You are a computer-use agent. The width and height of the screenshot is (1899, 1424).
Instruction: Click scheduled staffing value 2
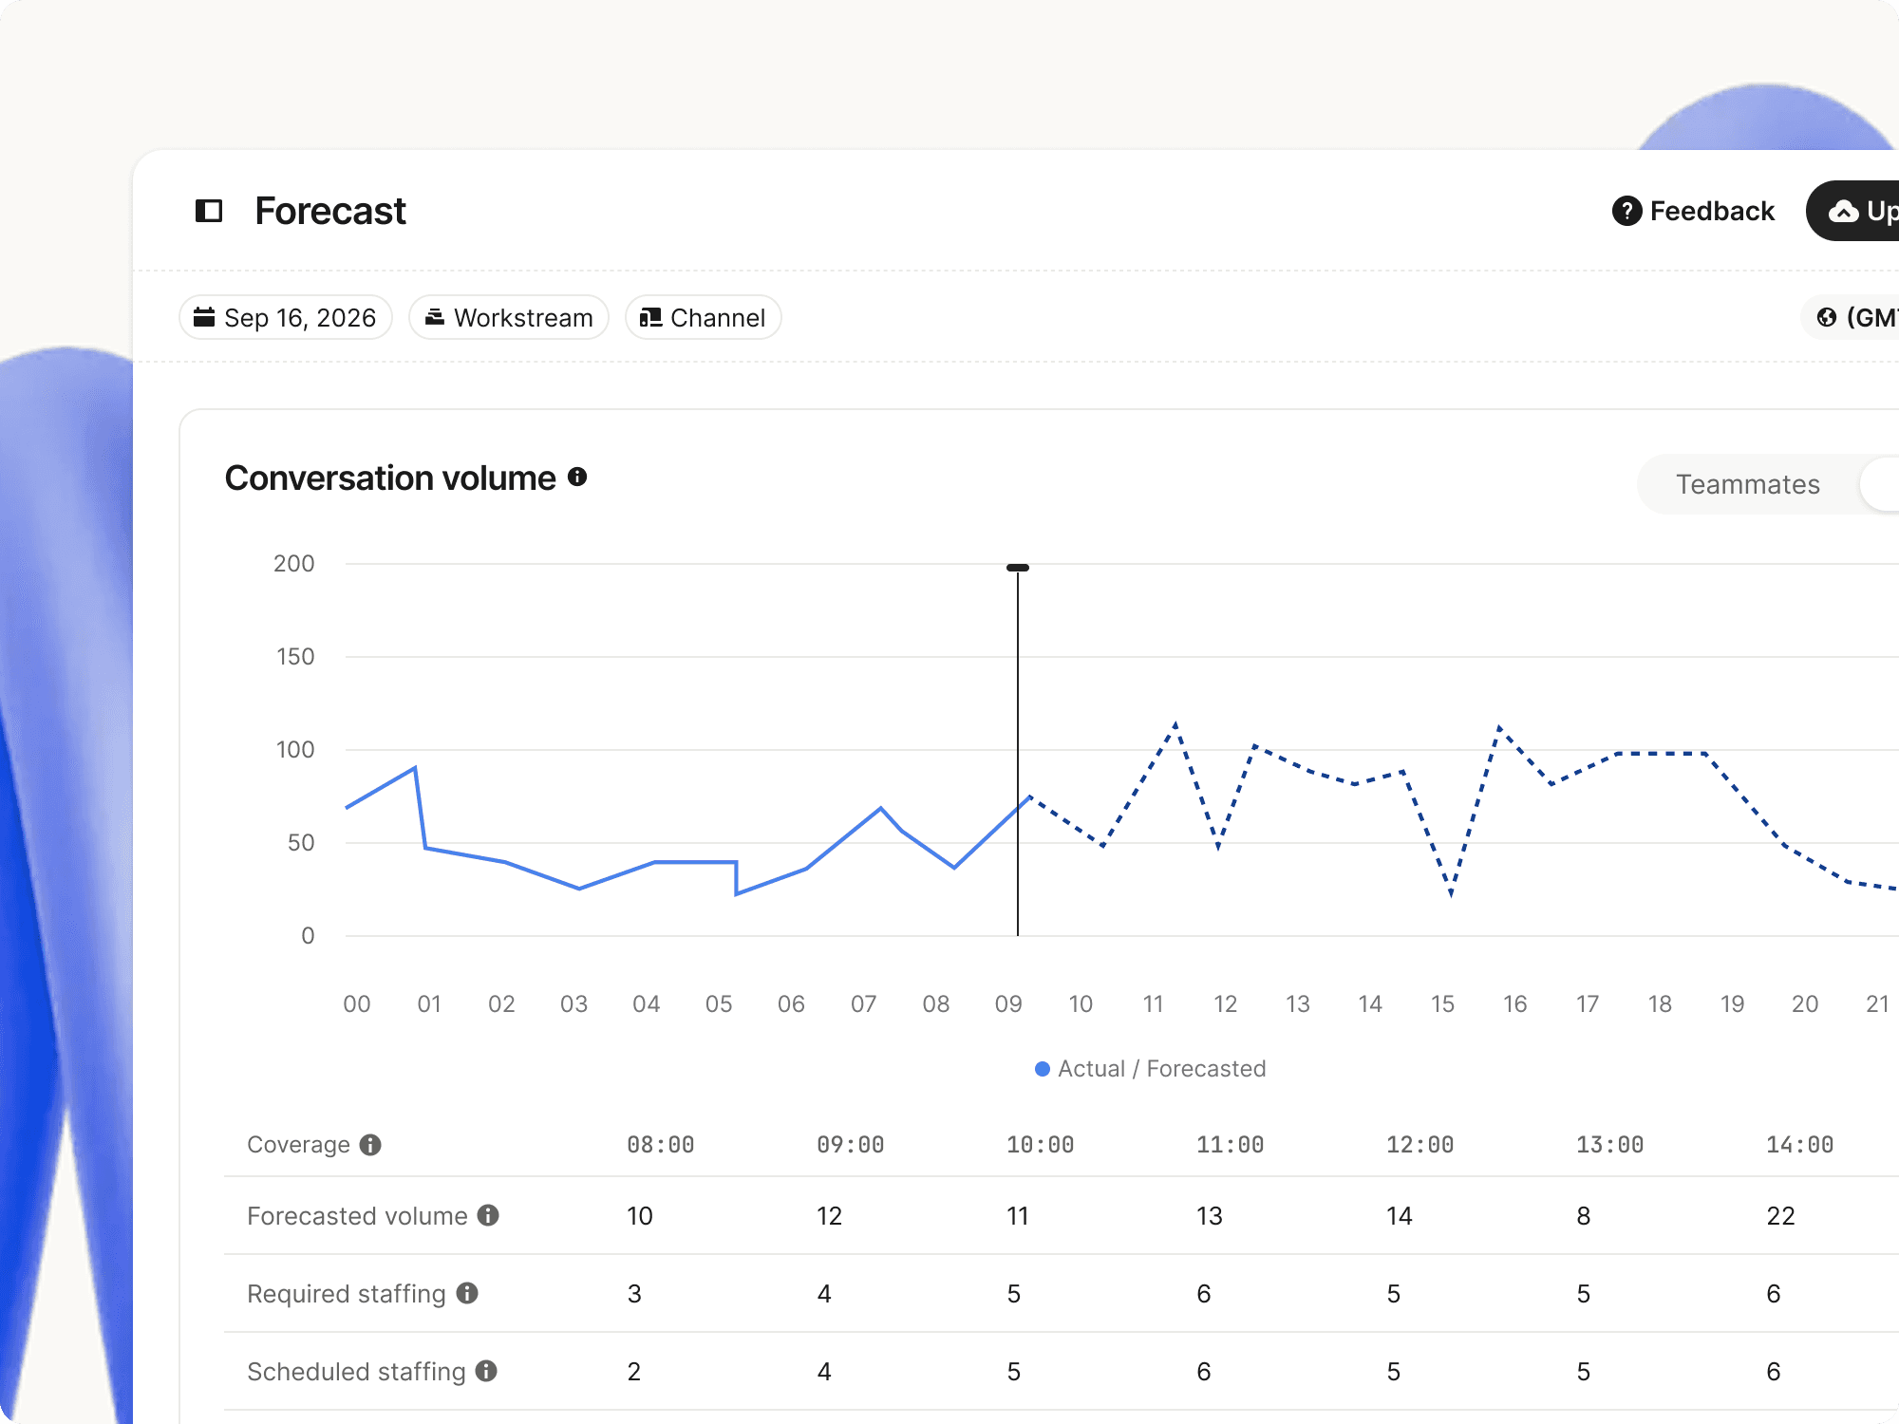634,1372
